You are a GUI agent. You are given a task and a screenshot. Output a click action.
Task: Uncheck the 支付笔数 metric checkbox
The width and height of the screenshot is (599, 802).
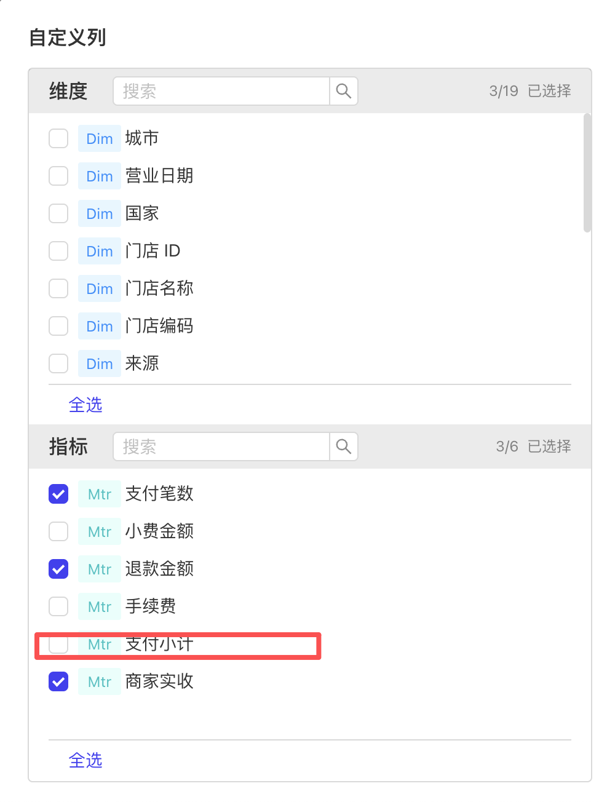click(58, 494)
